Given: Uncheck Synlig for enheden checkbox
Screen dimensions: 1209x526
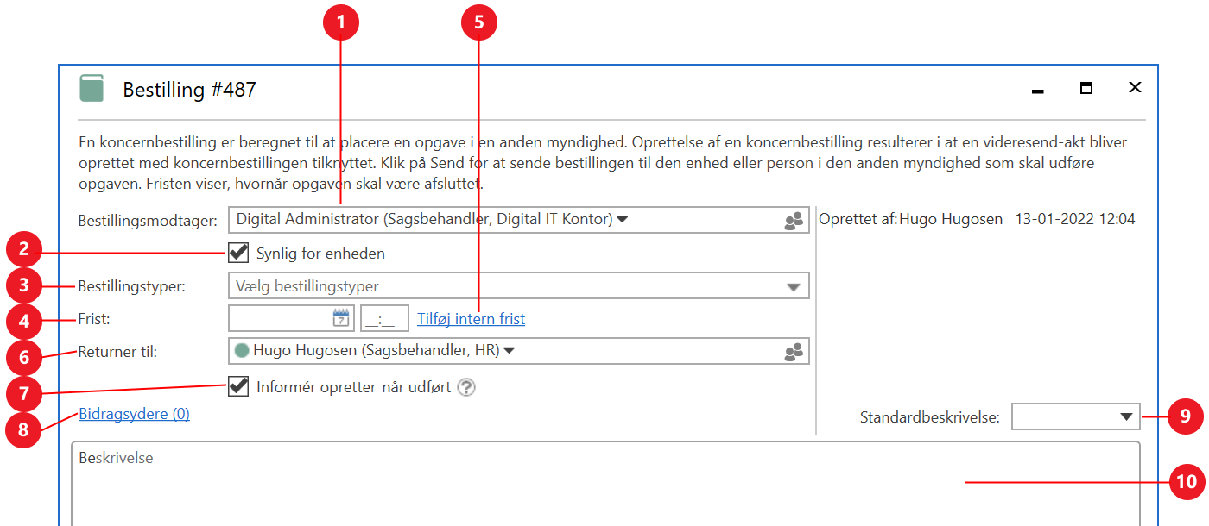Looking at the screenshot, I should [x=238, y=253].
